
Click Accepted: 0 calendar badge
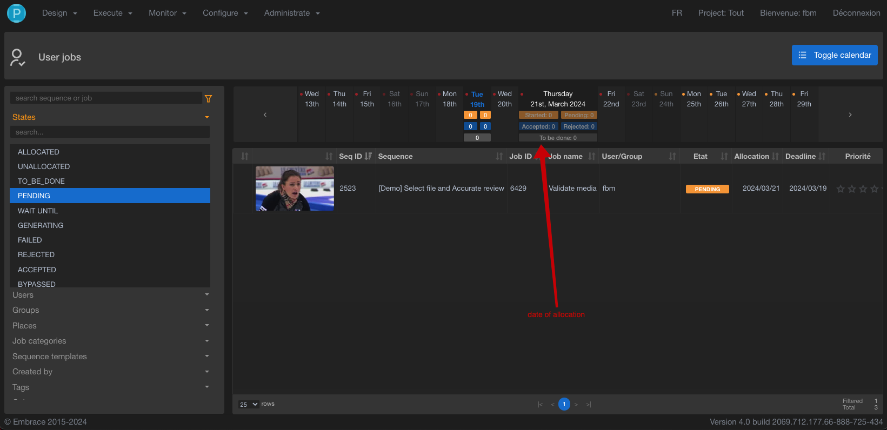pos(538,126)
